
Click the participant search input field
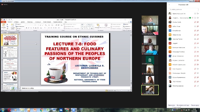point(183,9)
